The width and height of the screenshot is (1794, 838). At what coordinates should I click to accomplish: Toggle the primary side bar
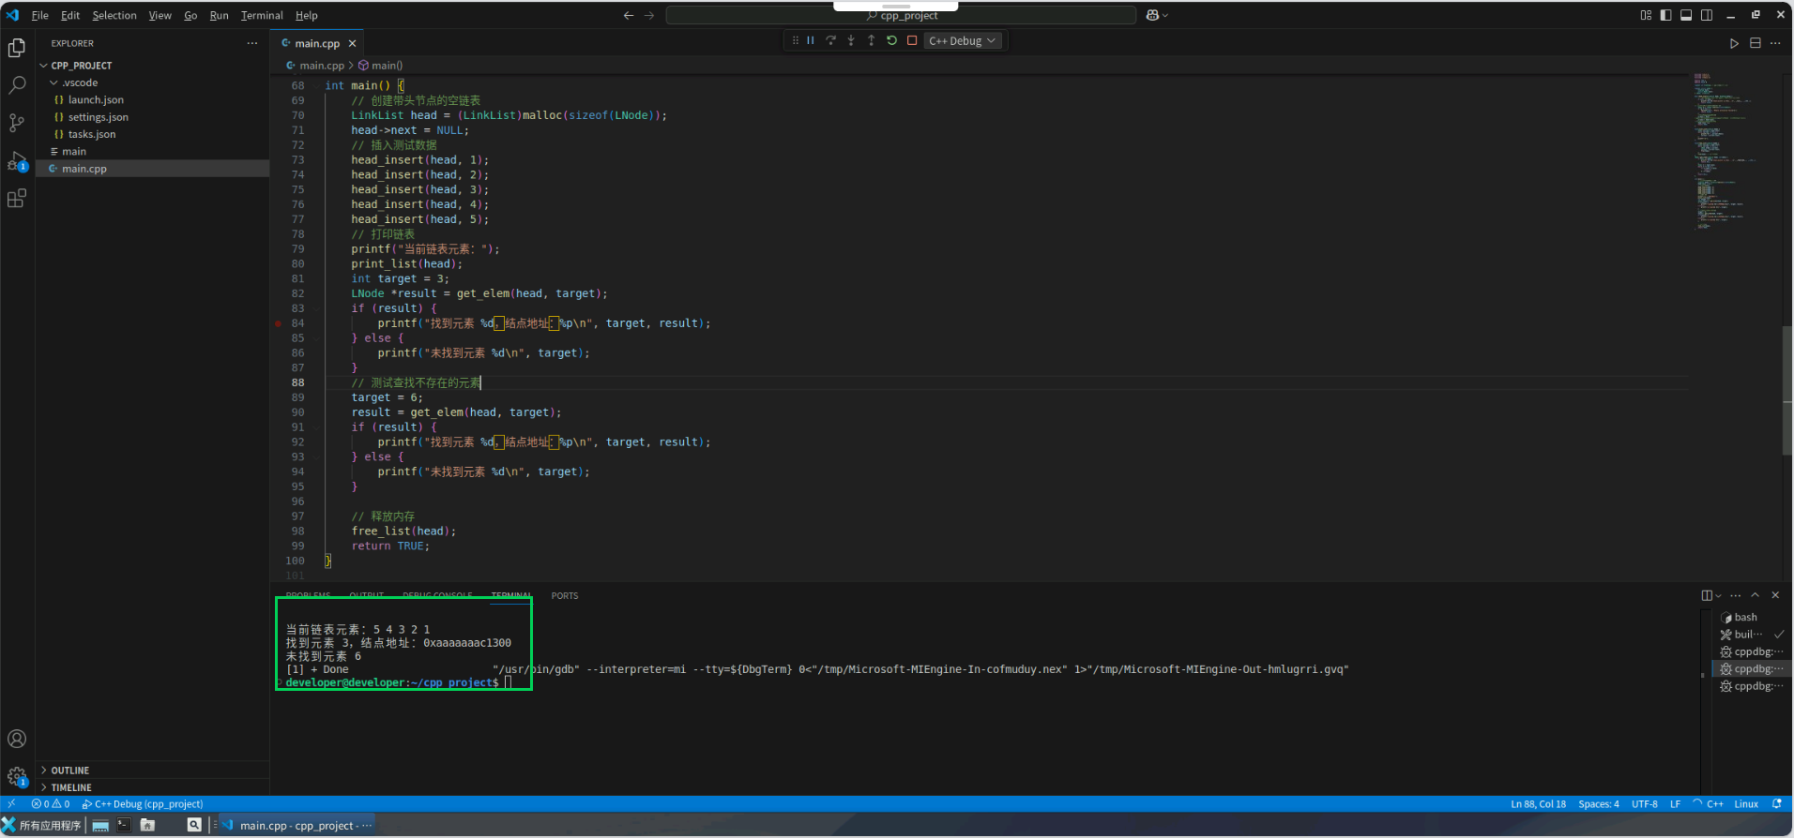1665,15
